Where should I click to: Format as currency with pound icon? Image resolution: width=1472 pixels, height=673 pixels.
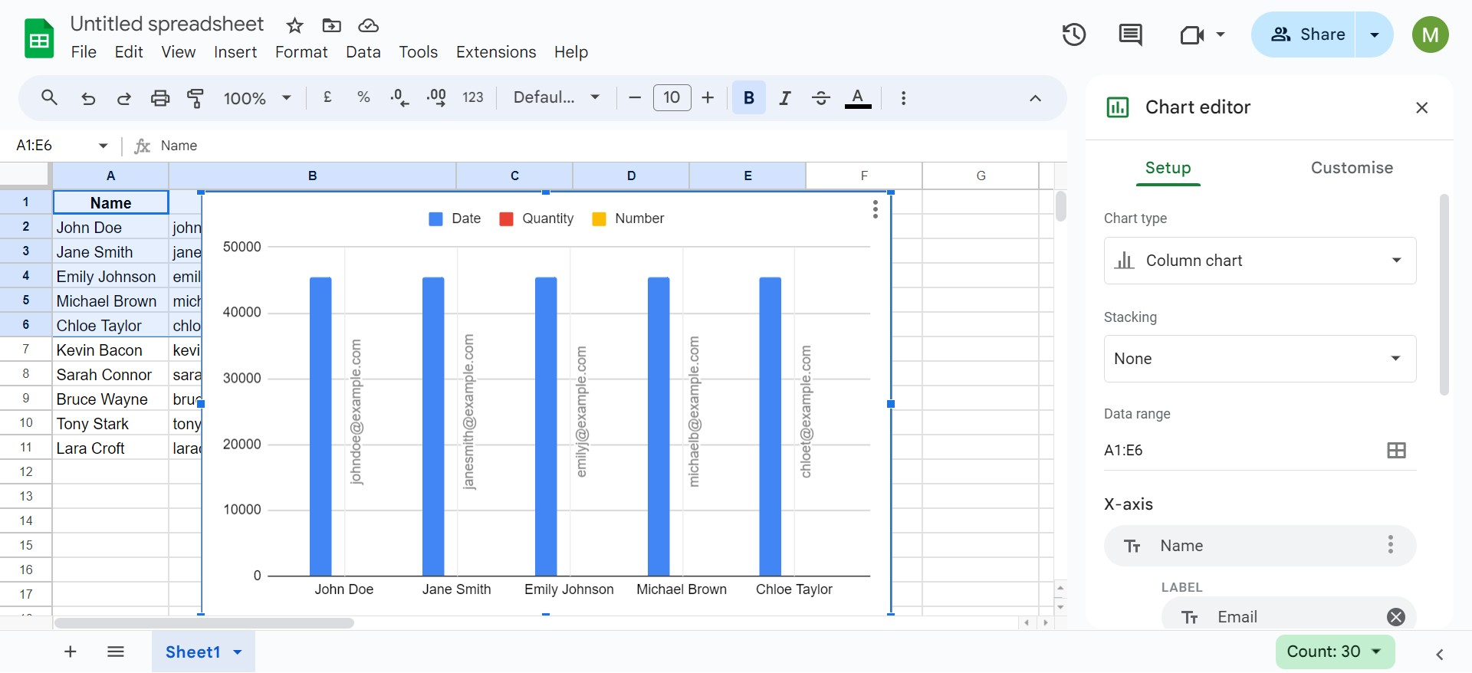point(327,97)
